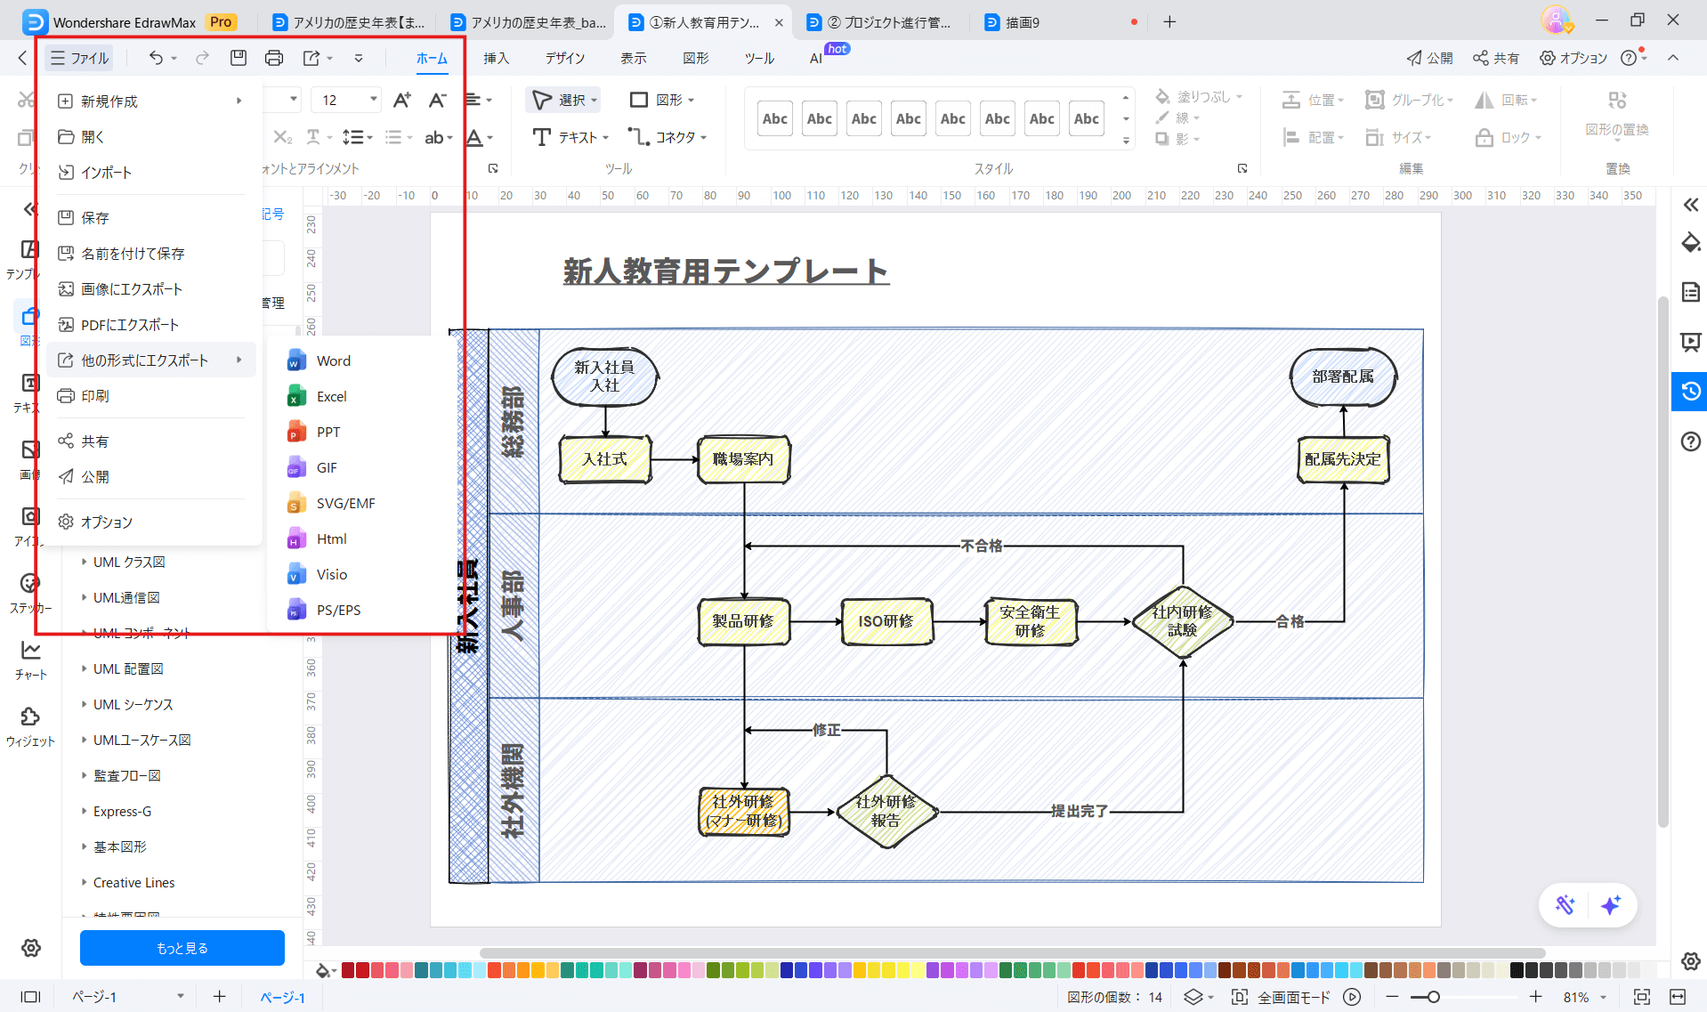This screenshot has width=1707, height=1012.
Task: Click the もっと見る button
Action: click(x=182, y=948)
